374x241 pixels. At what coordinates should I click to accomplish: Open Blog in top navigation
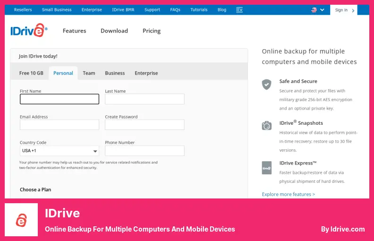222,10
